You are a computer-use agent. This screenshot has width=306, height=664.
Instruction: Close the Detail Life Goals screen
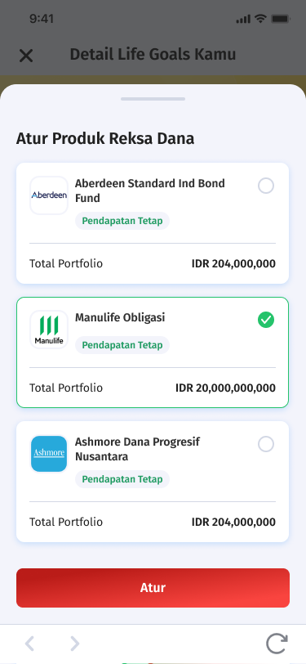point(26,56)
